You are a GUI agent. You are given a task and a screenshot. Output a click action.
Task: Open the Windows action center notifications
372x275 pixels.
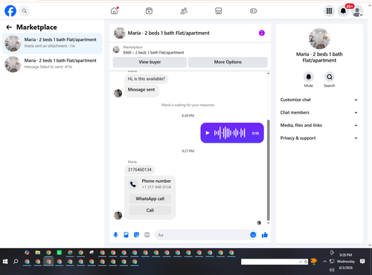pos(362,262)
